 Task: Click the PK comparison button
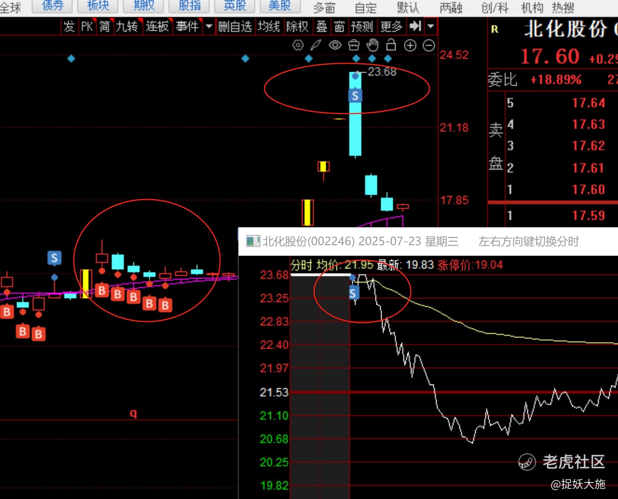(87, 26)
